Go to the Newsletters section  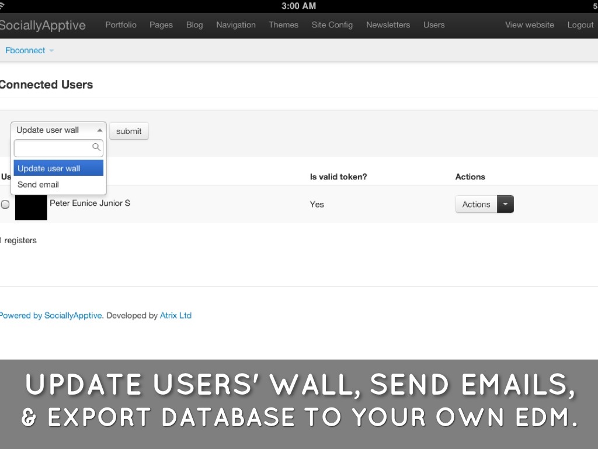point(388,25)
